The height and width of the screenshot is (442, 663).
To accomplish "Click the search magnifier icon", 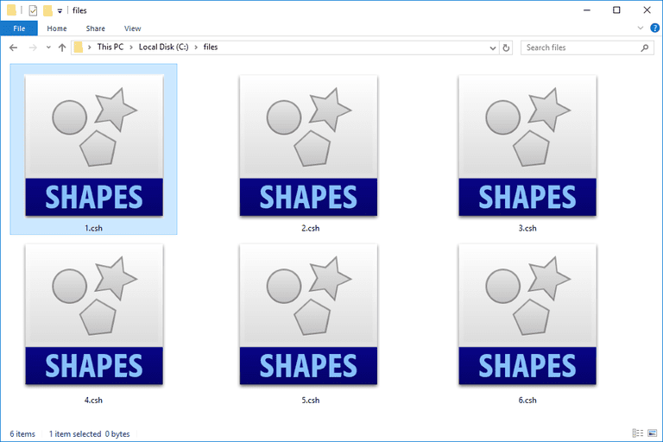I will point(644,47).
